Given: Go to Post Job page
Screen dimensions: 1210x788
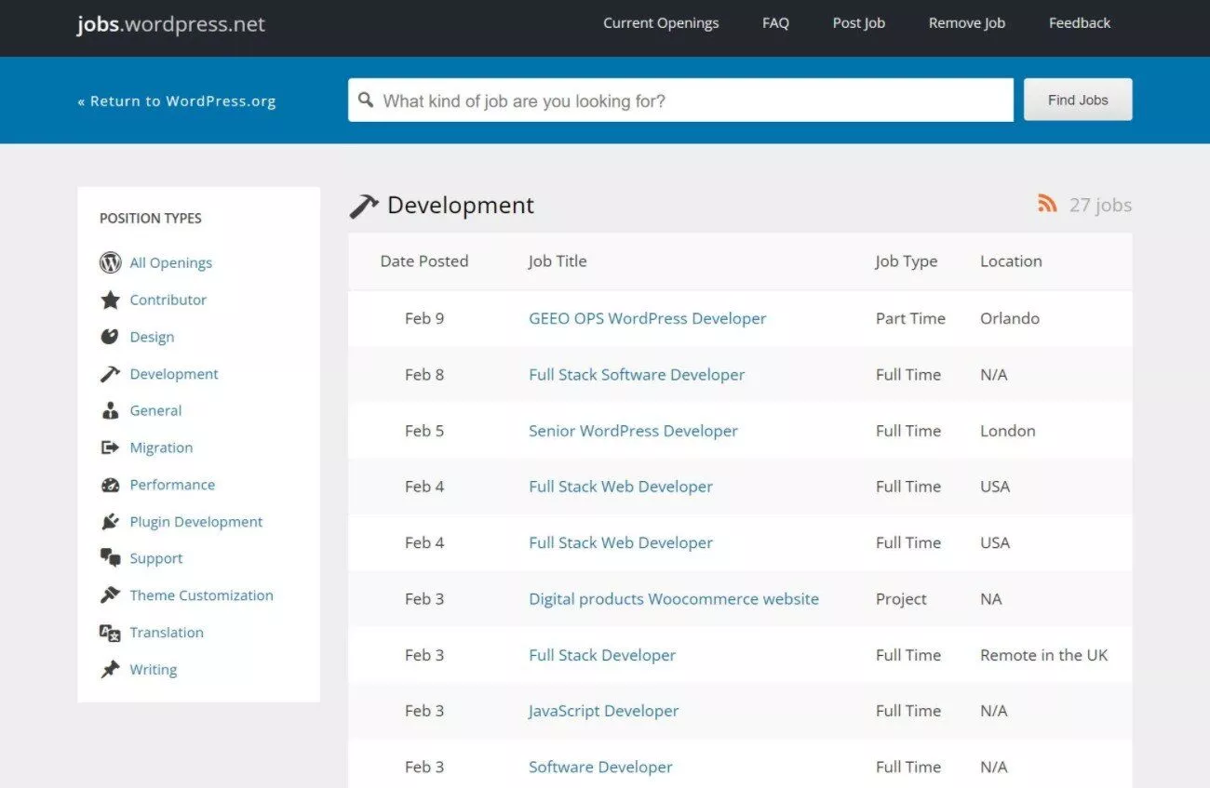Looking at the screenshot, I should 859,23.
